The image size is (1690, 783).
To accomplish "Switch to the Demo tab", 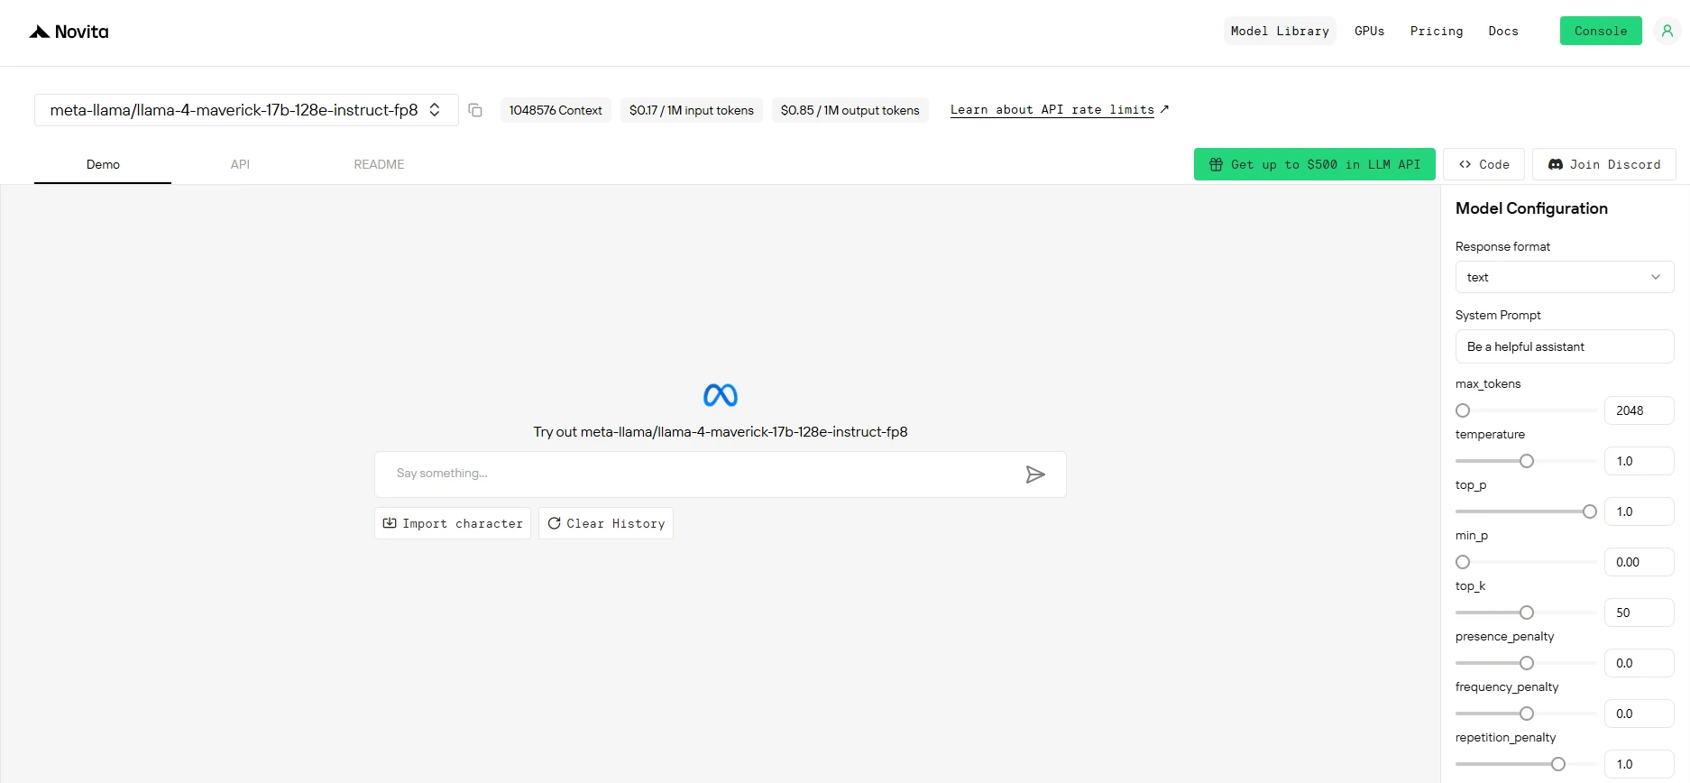I will coord(103,164).
